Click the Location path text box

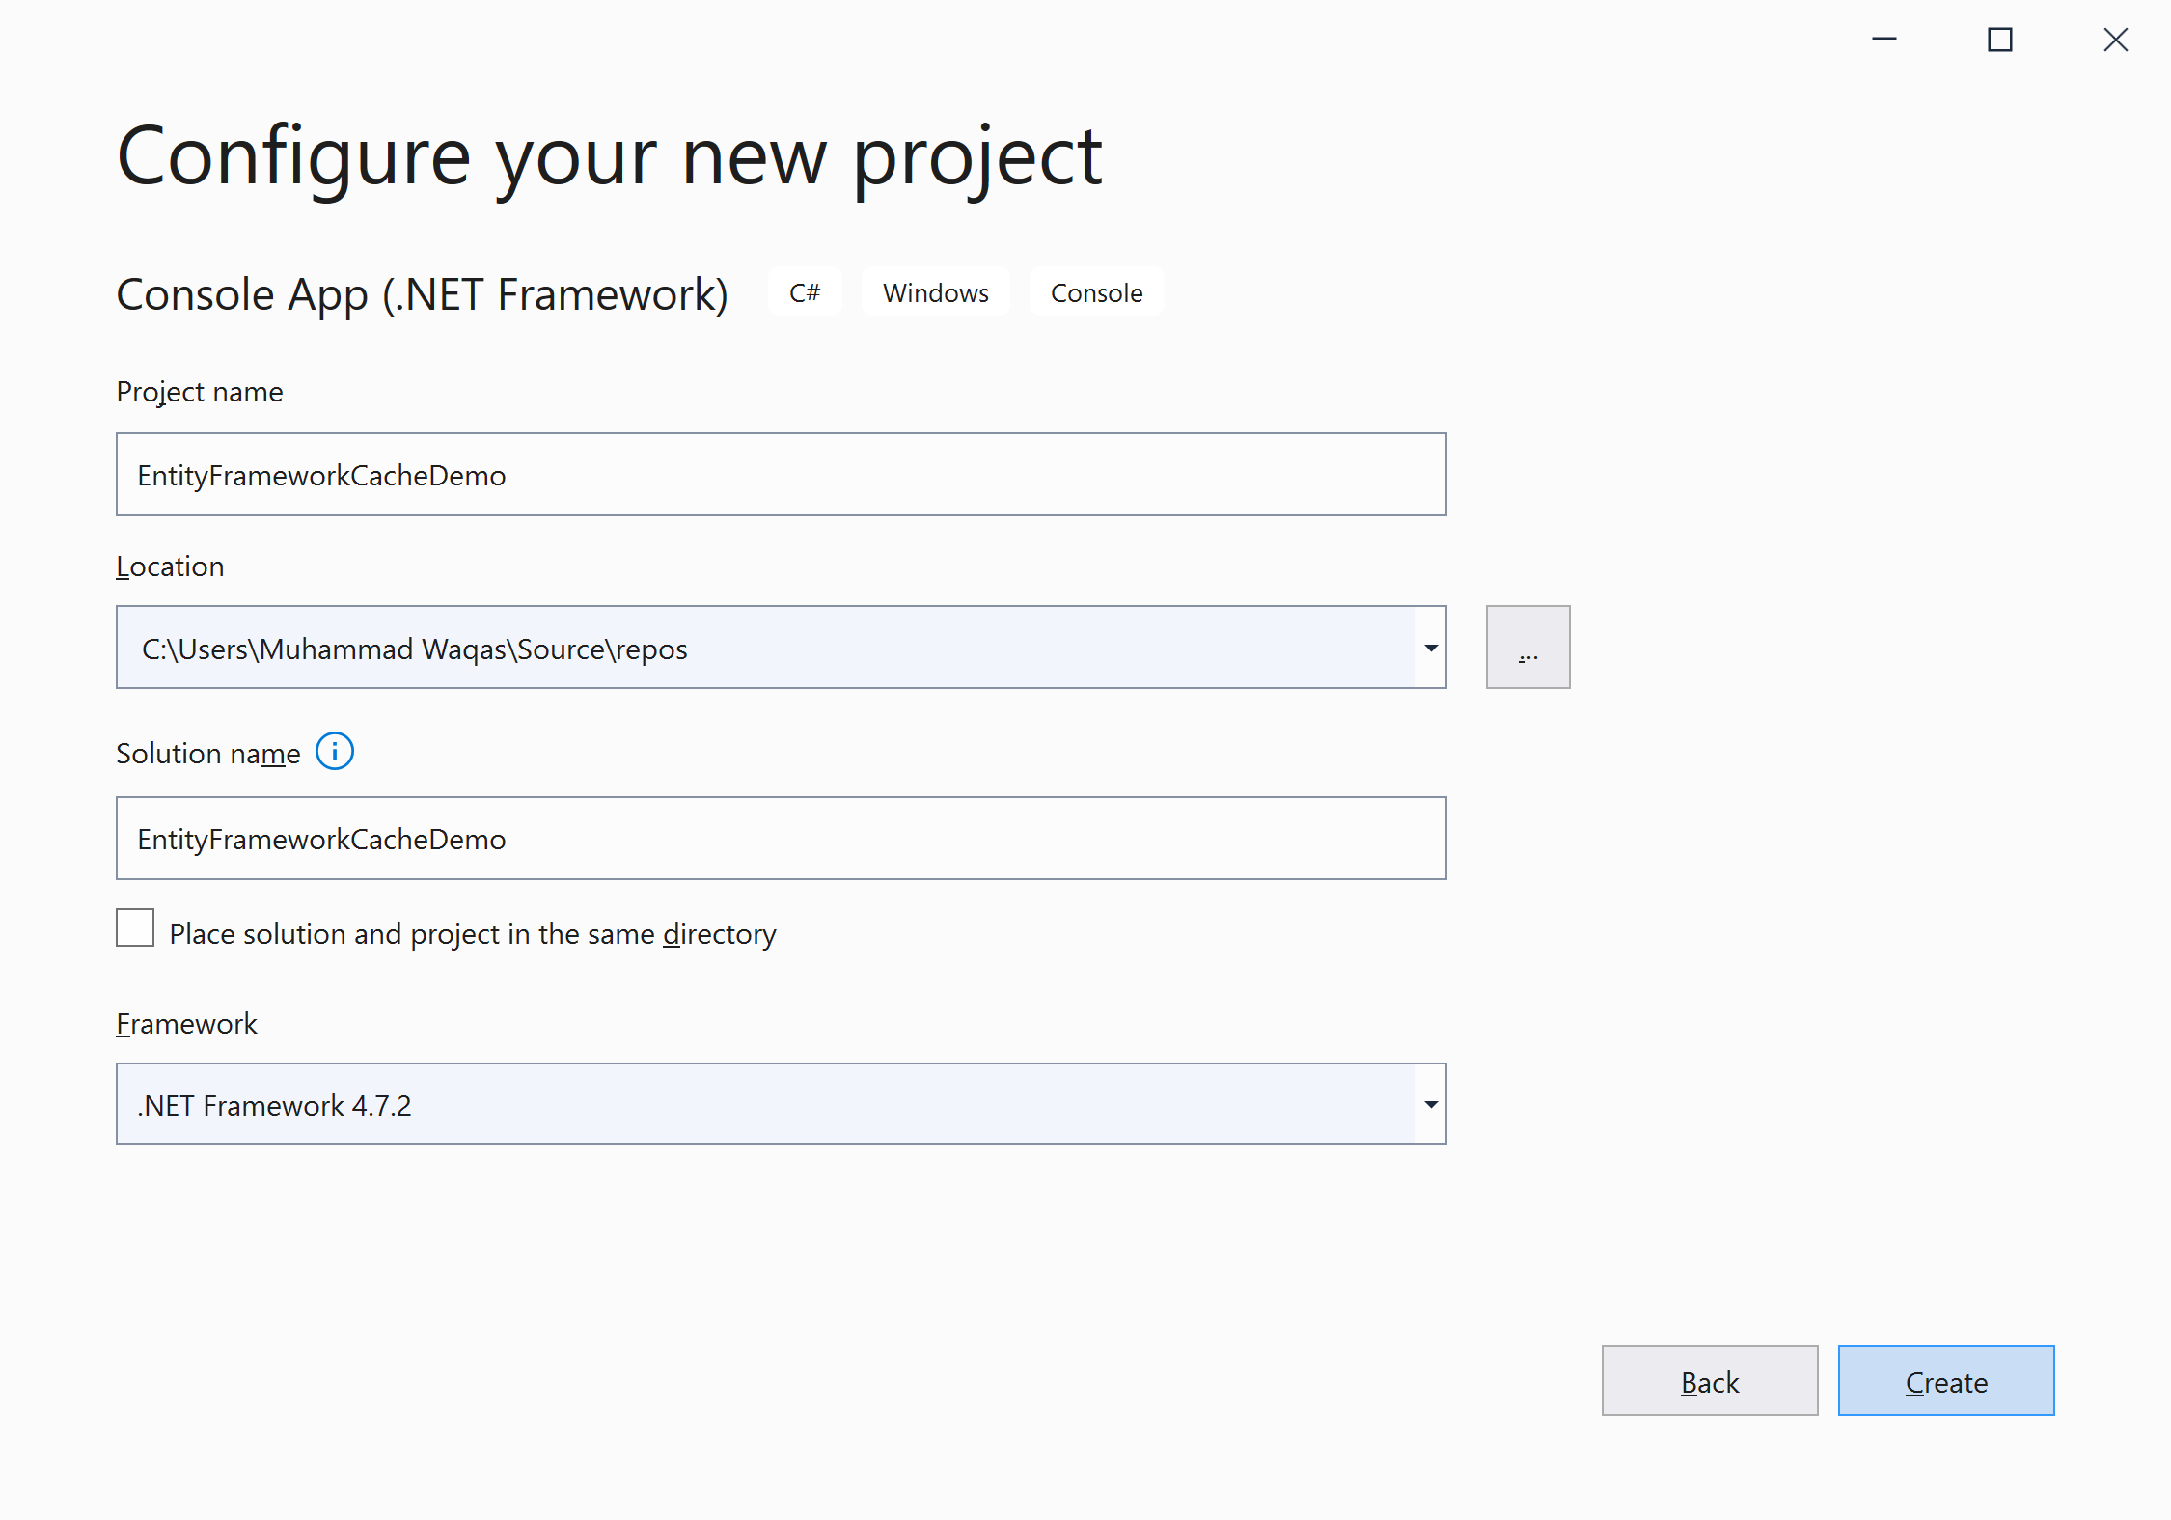pos(762,649)
